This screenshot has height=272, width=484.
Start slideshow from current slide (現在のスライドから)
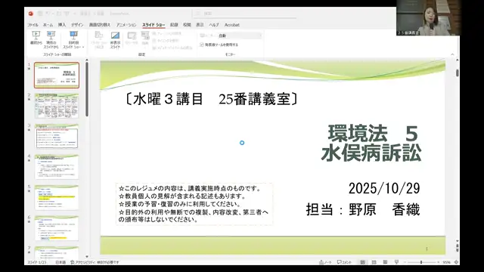pos(51,40)
